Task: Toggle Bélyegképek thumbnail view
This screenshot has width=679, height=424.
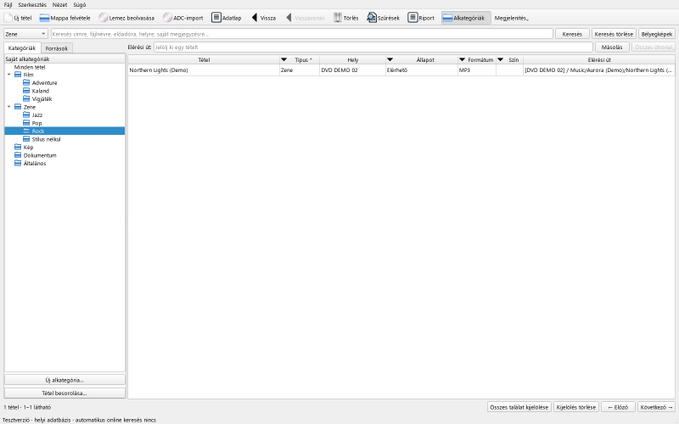Action: 657,34
